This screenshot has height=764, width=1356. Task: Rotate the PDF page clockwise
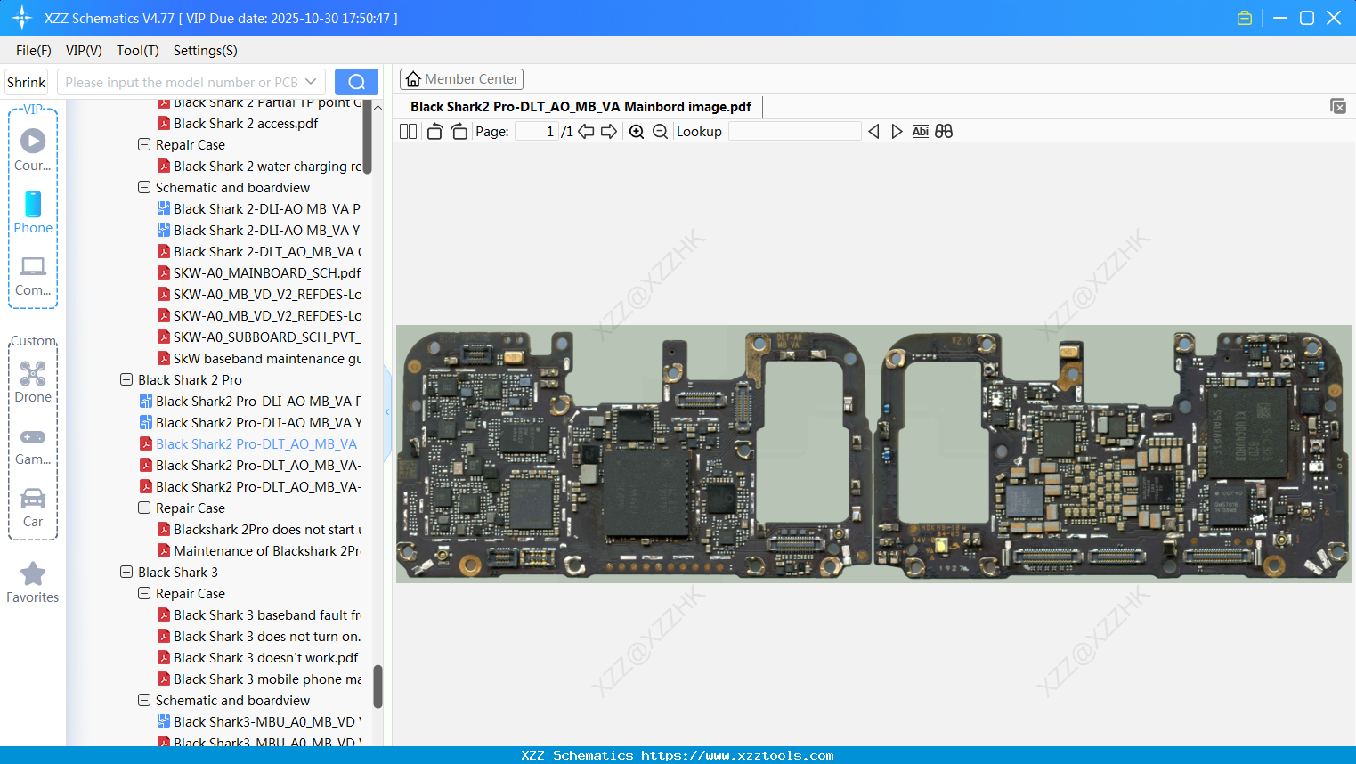459,130
